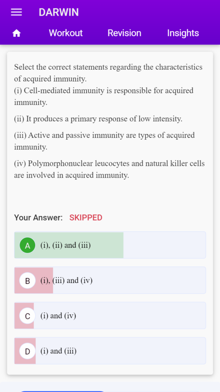The height and width of the screenshot is (392, 220).
Task: Tap the DARWIN app title
Action: (x=58, y=12)
